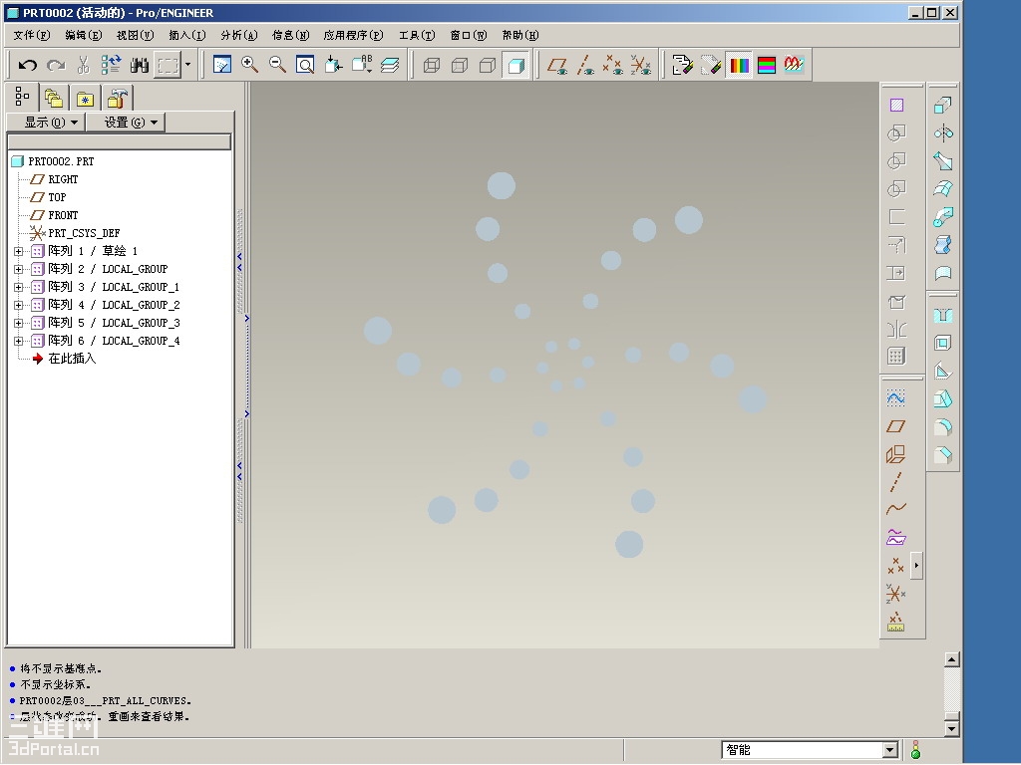Switch display to Hidden Line mode
Viewport: 1021px width, 765px height.
click(459, 65)
